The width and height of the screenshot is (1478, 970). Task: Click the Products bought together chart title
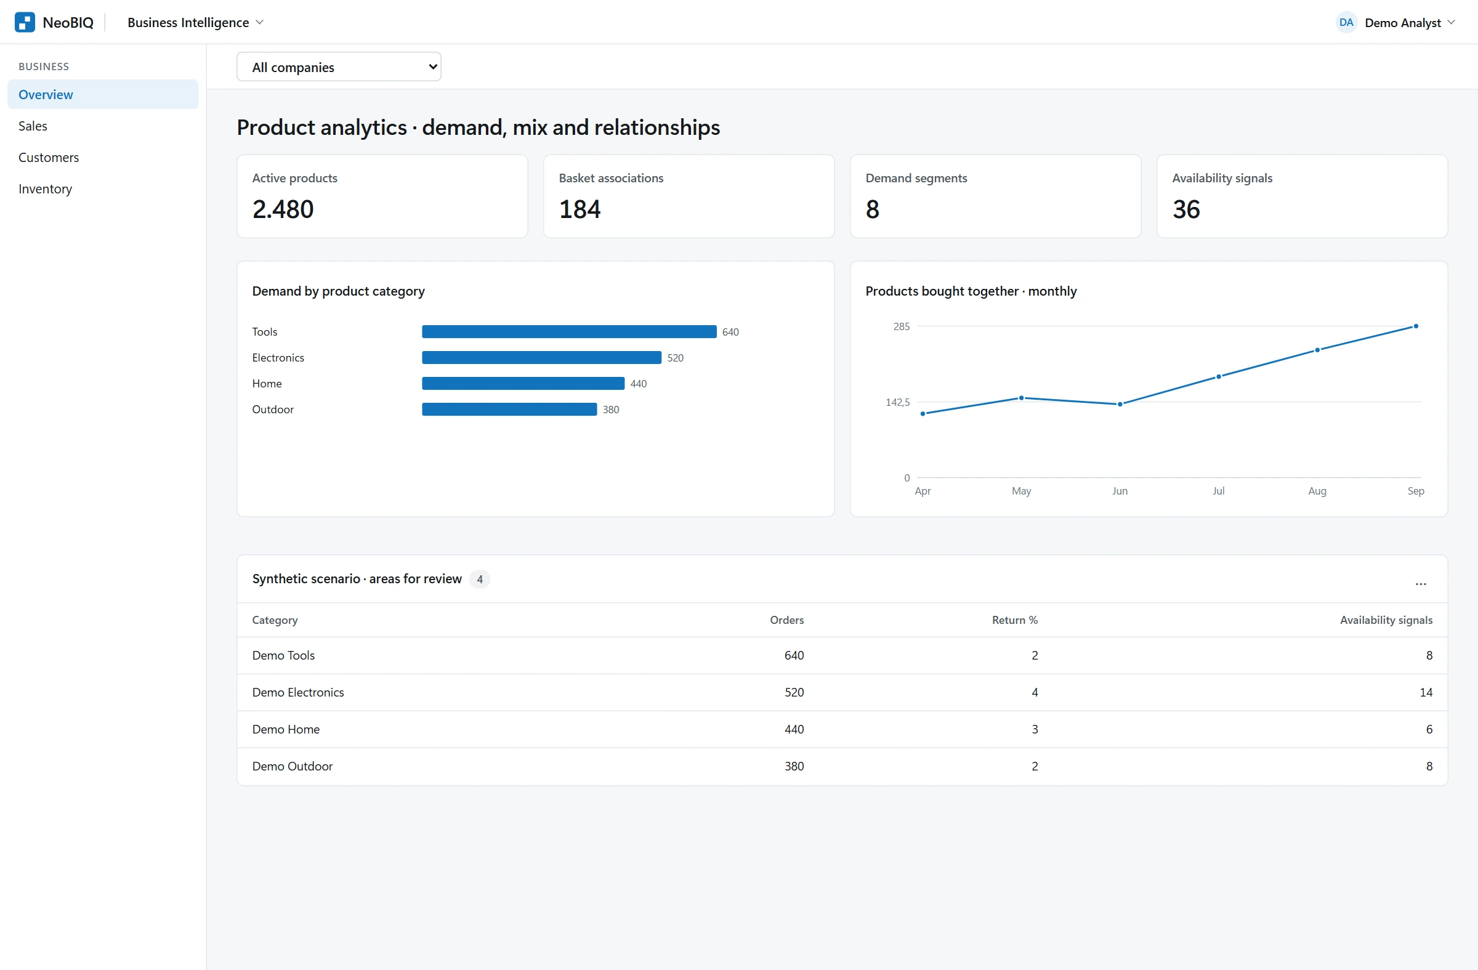click(971, 291)
